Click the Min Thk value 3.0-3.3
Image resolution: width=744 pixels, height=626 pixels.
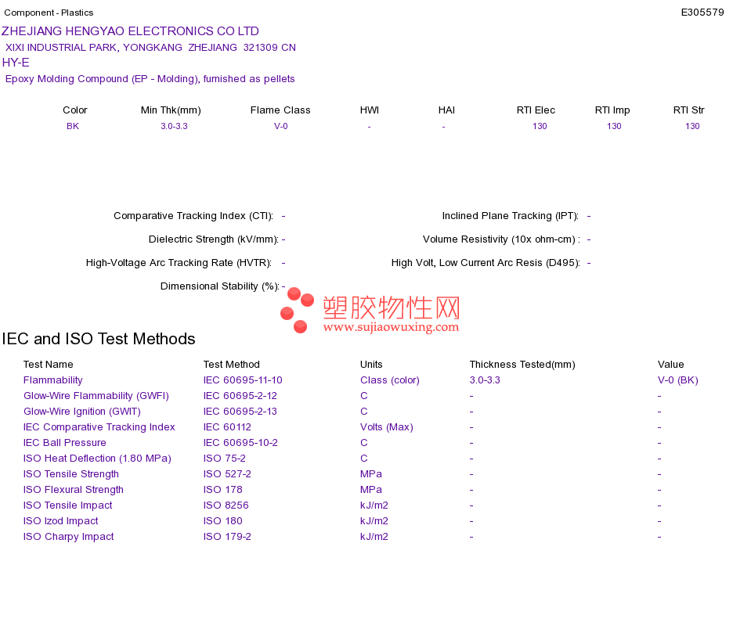[174, 126]
